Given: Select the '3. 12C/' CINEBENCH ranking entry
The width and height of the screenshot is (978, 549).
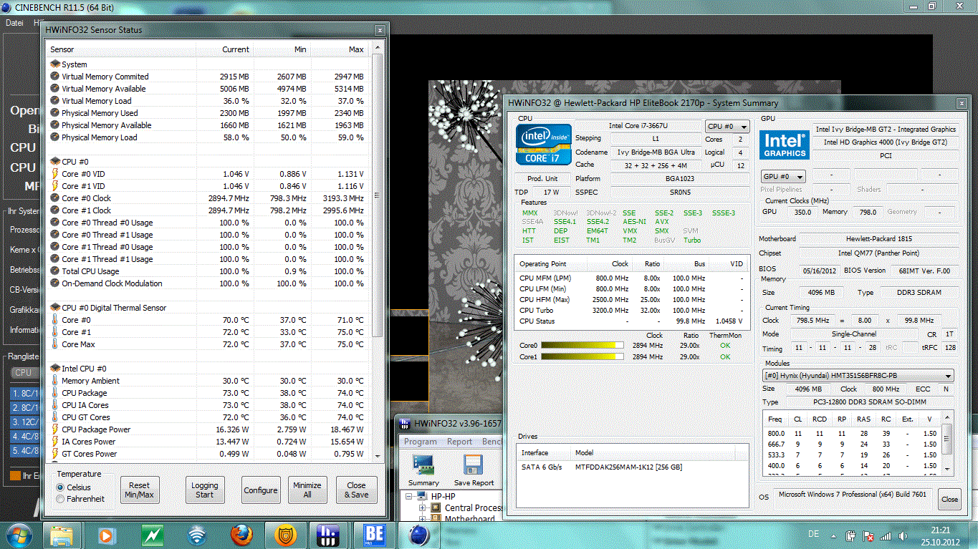Looking at the screenshot, I should (26, 422).
